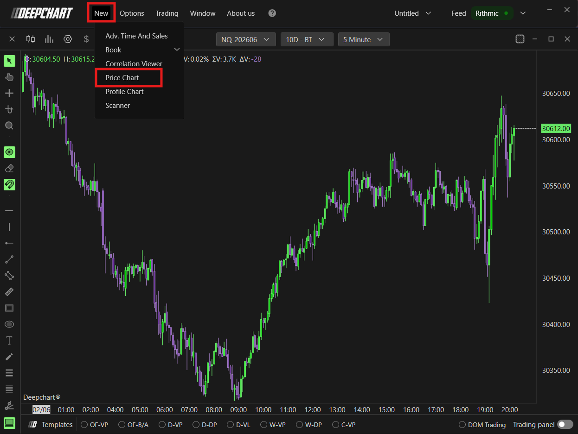Open candlestick chart type icon
Screen dimensions: 578x434
click(31, 39)
